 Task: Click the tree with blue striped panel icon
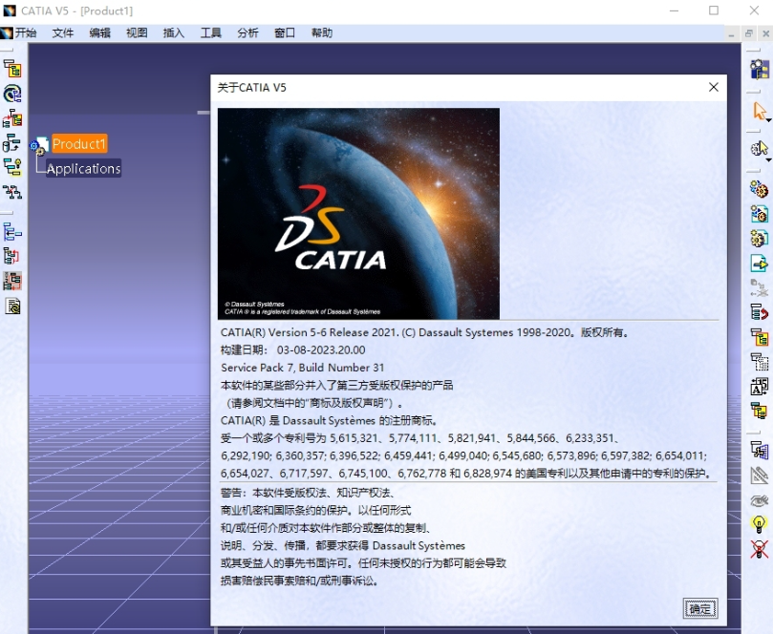[x=760, y=451]
